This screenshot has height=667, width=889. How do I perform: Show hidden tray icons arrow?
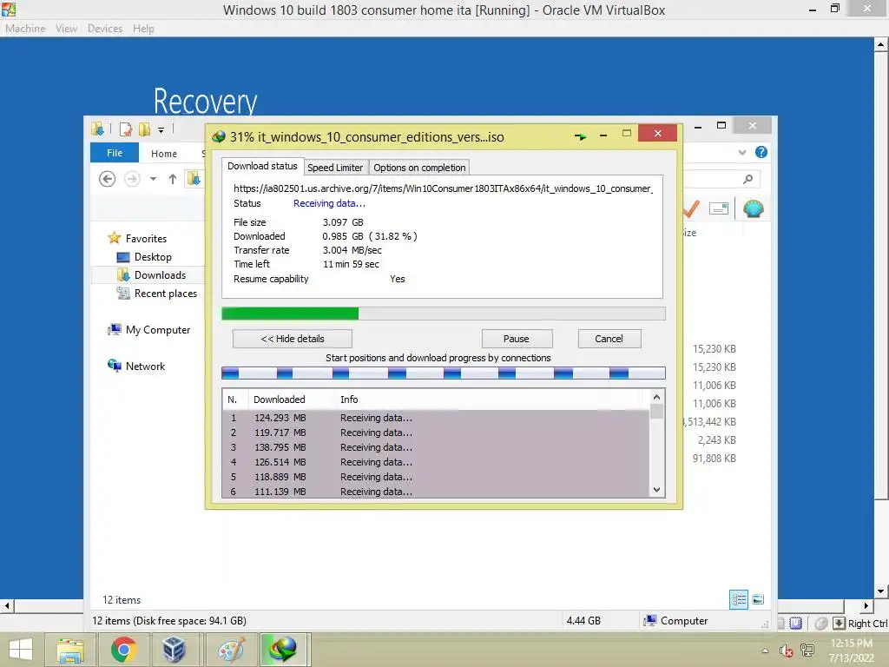tap(765, 650)
